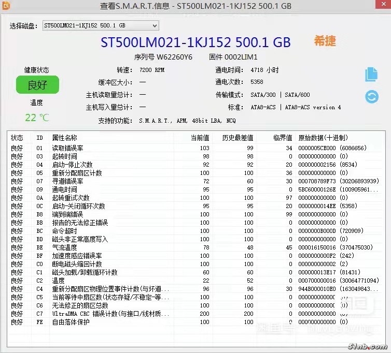Select the 气流温度 row
The height and width of the screenshot is (353, 391).
pos(195,247)
